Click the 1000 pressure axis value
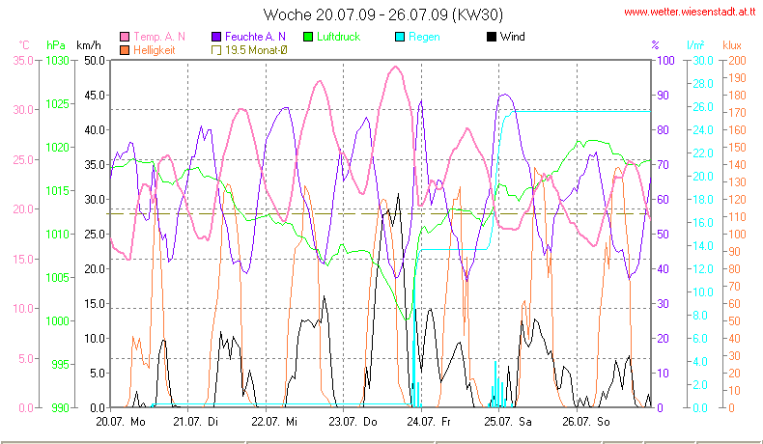This screenshot has width=763, height=444. pyautogui.click(x=57, y=321)
